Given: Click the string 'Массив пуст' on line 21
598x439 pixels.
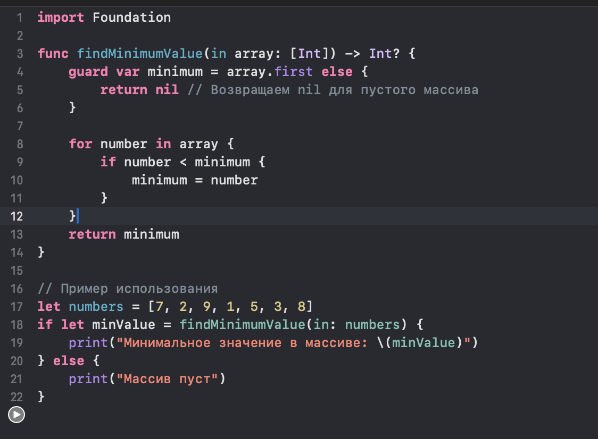Looking at the screenshot, I should (167, 379).
